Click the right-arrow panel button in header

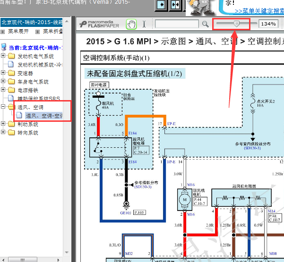pos(161,5)
